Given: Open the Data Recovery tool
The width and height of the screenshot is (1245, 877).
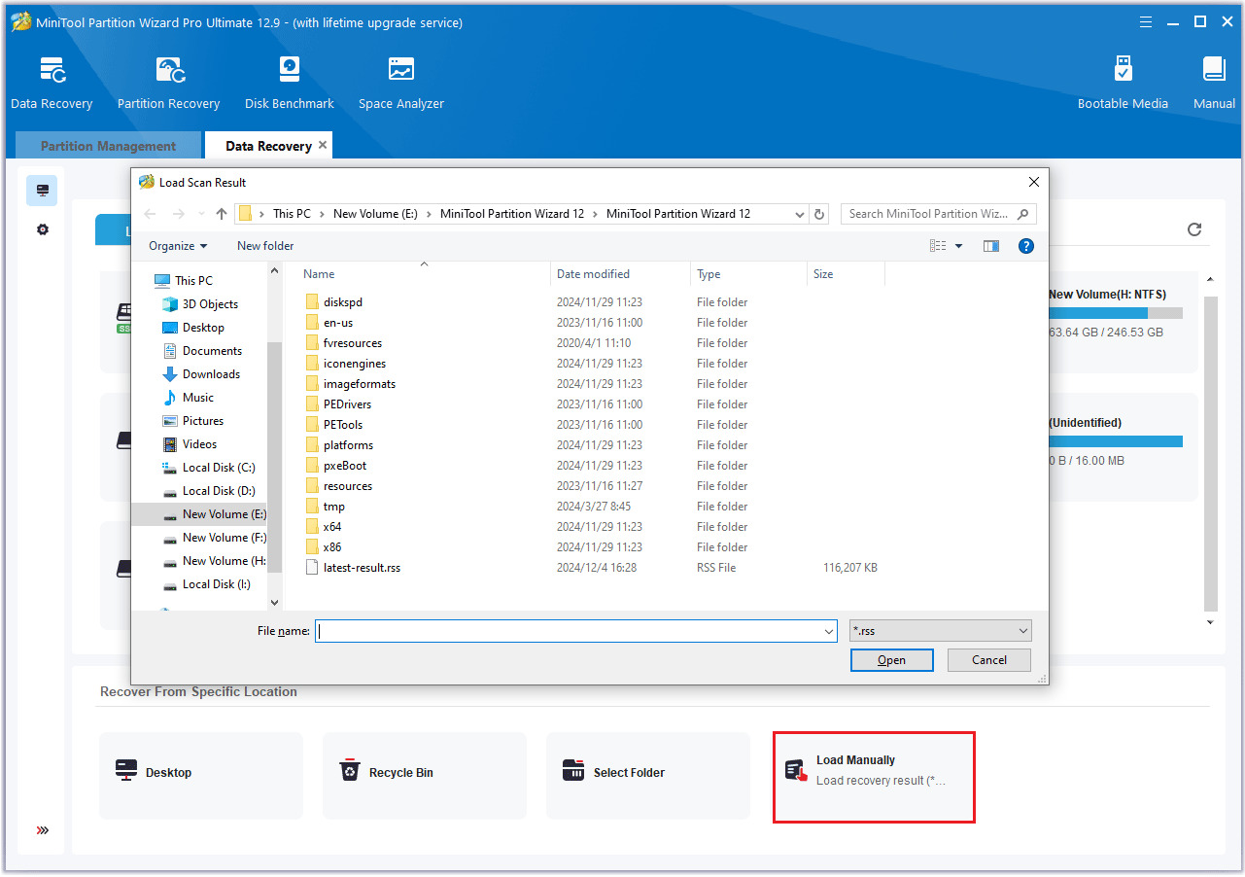Looking at the screenshot, I should click(x=52, y=83).
